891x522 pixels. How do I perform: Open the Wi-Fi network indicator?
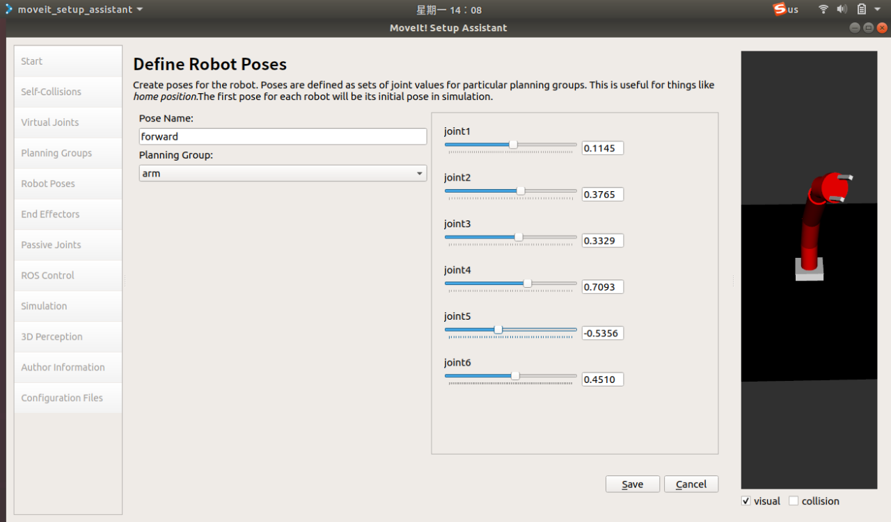click(823, 9)
